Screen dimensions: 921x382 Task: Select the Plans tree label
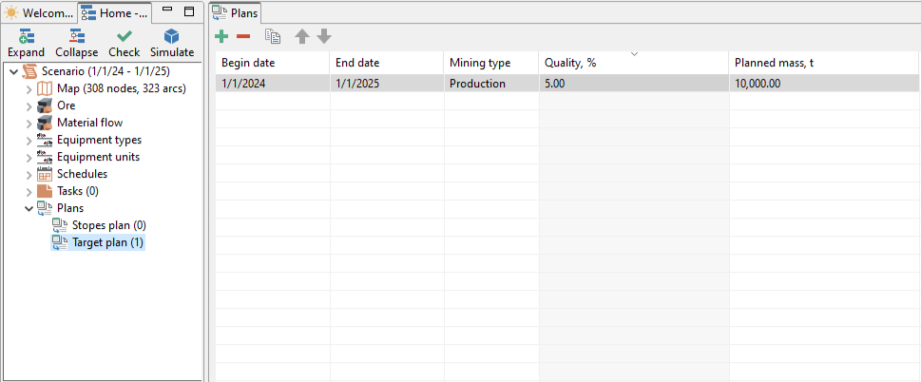pos(70,208)
